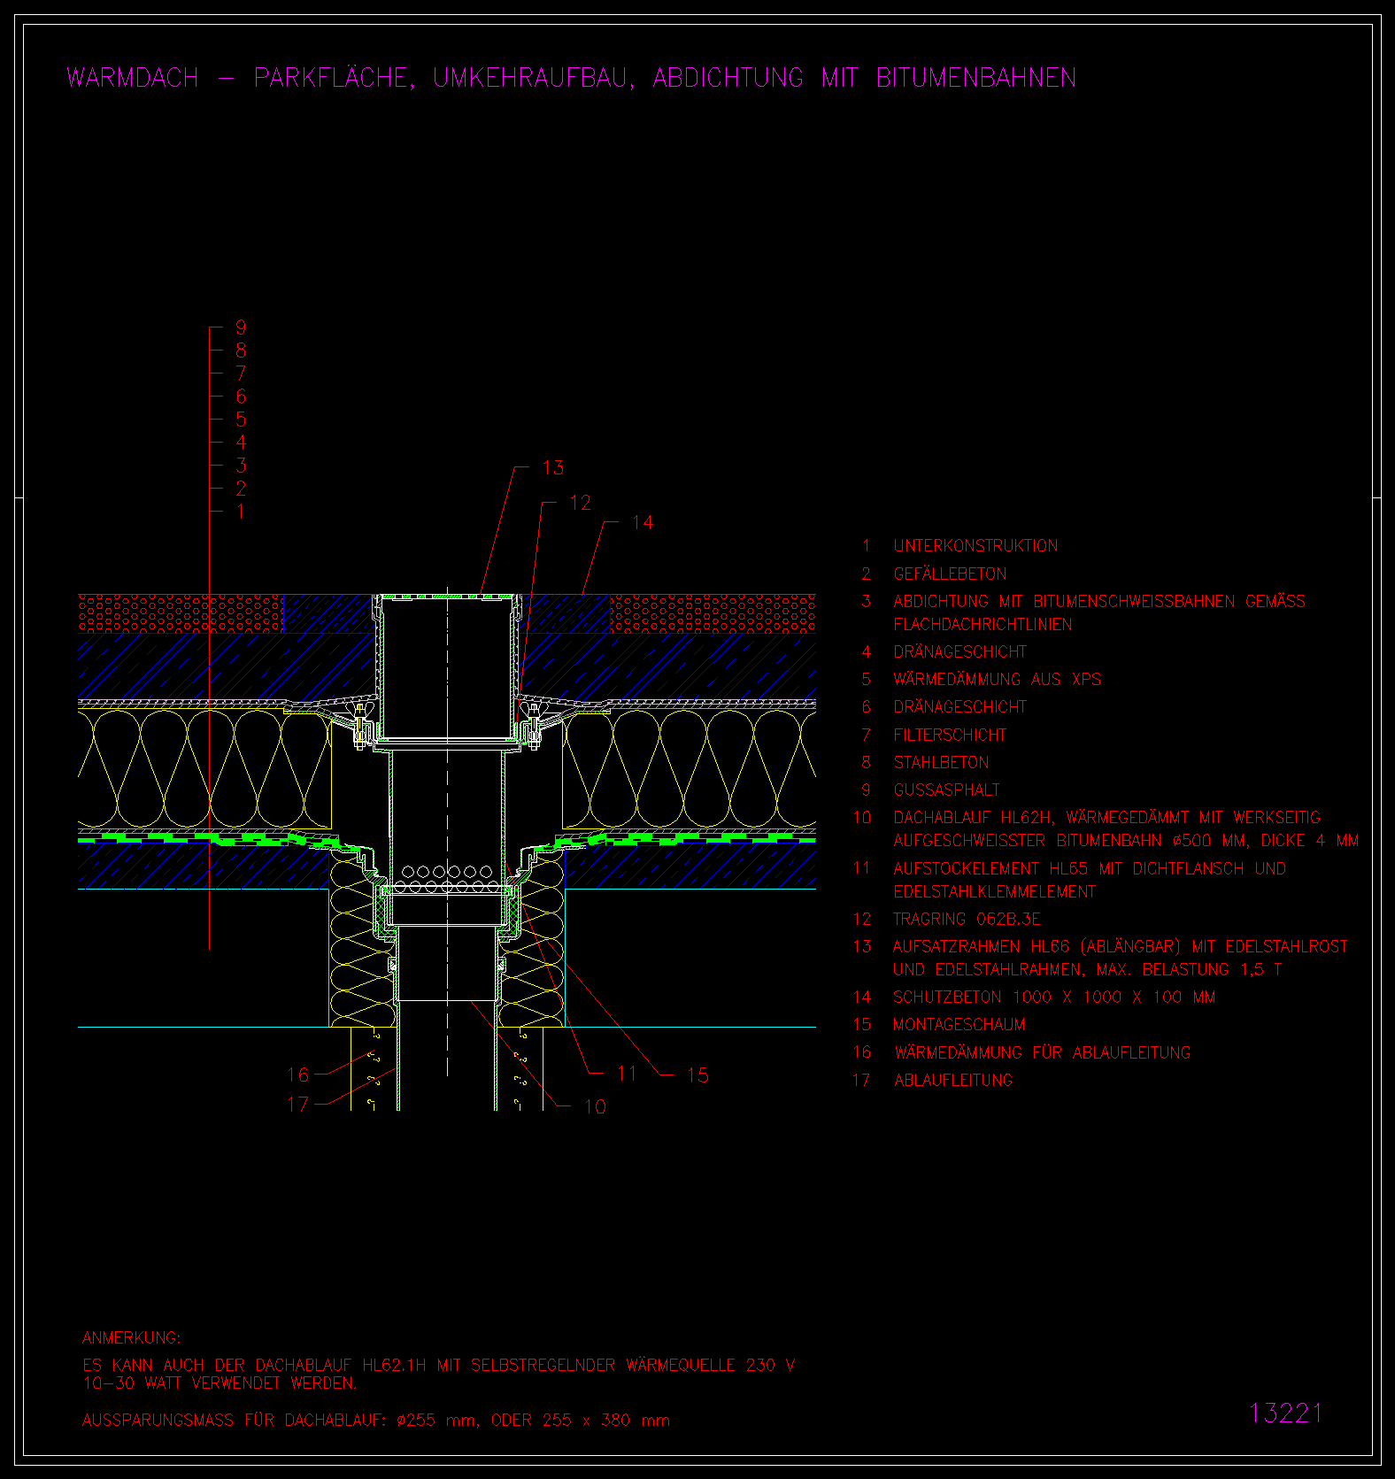Click legend entry 'GUSSASPHALT'
Viewport: 1395px width, 1479px height.
point(946,790)
